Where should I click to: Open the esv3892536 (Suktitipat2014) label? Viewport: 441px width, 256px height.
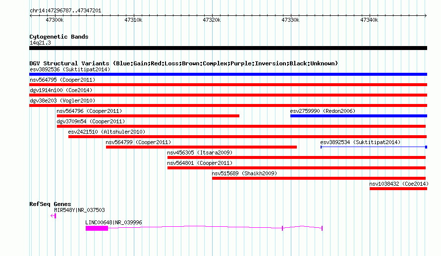pyautogui.click(x=70, y=69)
